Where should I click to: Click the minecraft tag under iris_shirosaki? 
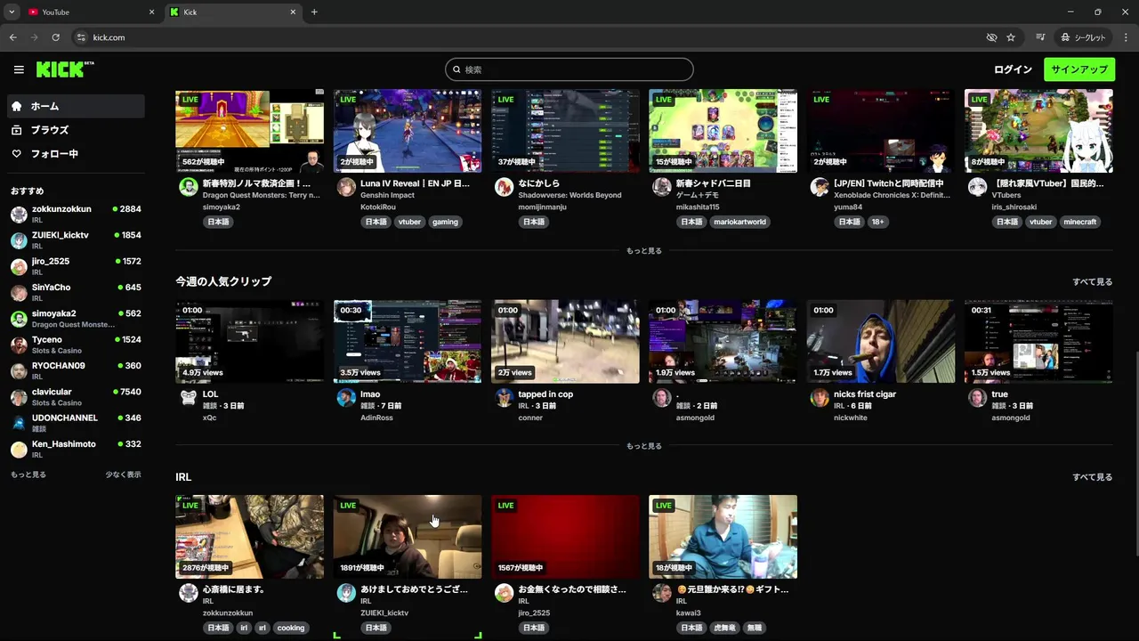point(1080,222)
